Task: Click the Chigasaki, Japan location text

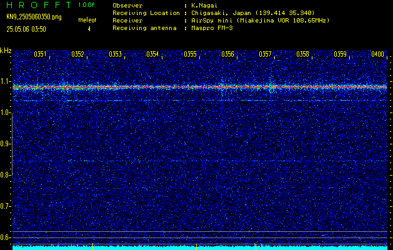Action: (253, 12)
